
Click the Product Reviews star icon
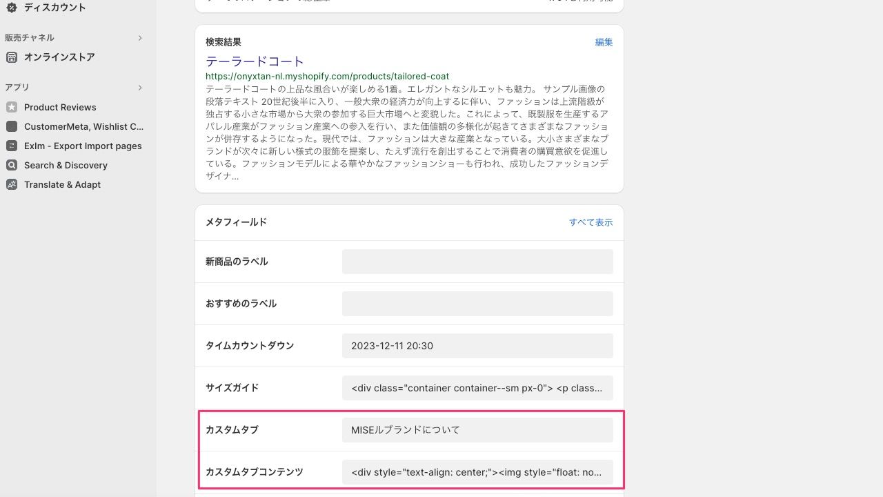pyautogui.click(x=11, y=107)
